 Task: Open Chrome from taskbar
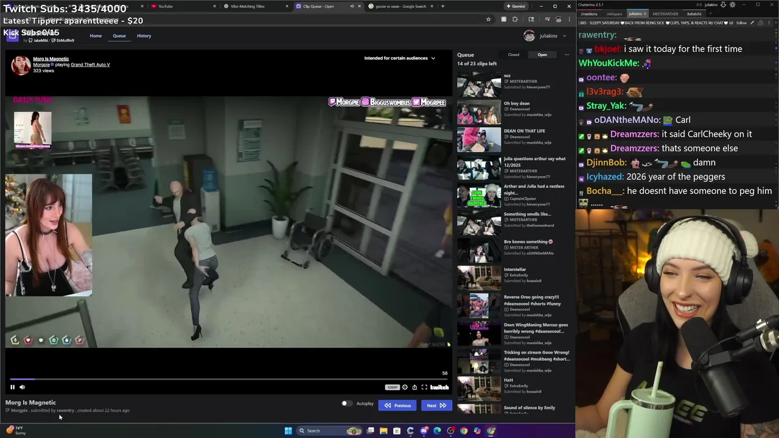[464, 431]
